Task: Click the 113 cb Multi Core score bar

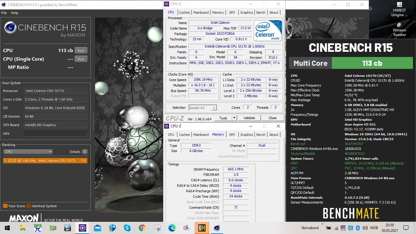Action: pyautogui.click(x=372, y=63)
